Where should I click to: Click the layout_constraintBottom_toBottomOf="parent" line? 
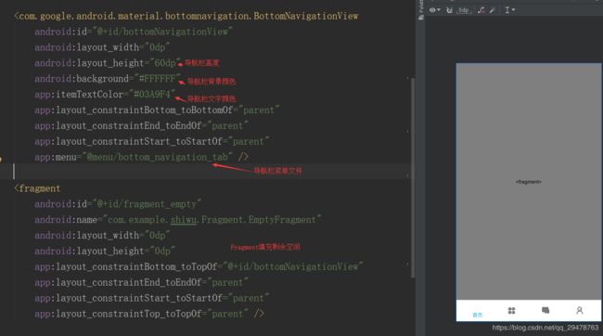click(x=157, y=110)
